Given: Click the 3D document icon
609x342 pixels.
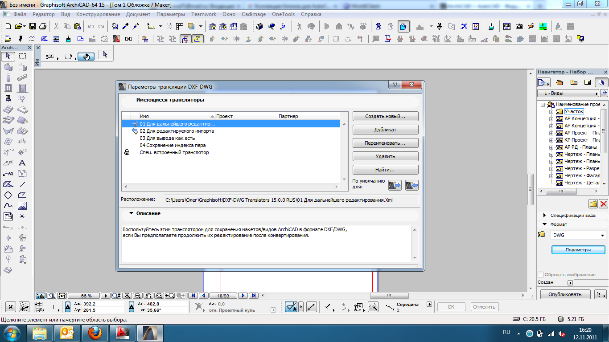Looking at the screenshot, I should [x=476, y=26].
